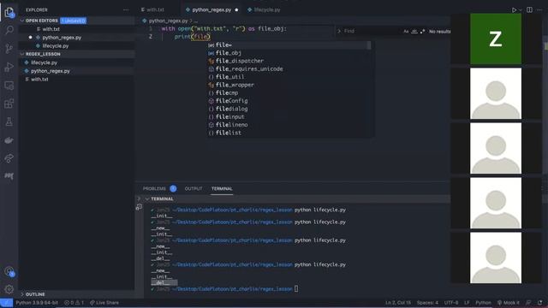This screenshot has width=548, height=308.
Task: Select 'file_obj' autocomplete suggestion
Action: [289, 53]
